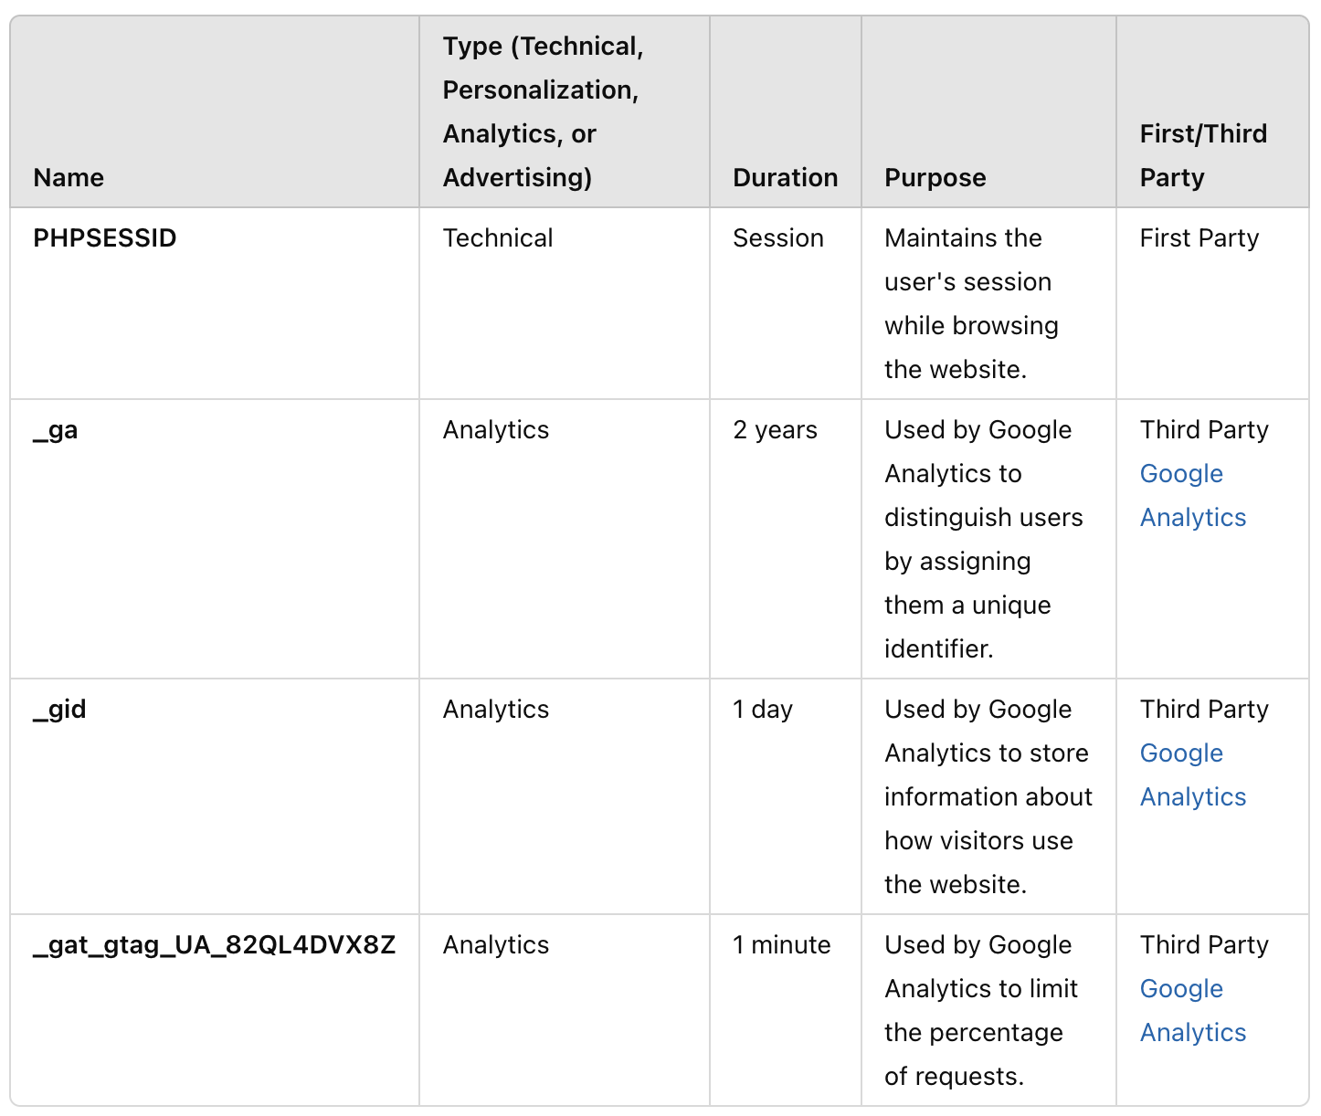Screen dimensions: 1321x1116
Task: Select the _gid cookie name
Action: [x=59, y=710]
